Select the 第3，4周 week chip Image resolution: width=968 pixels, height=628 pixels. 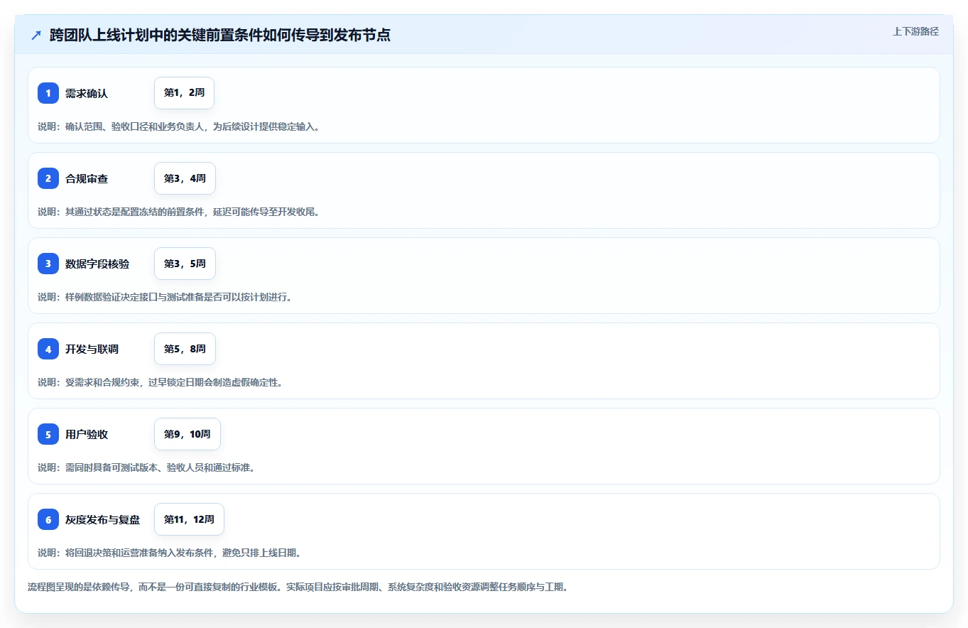[x=185, y=178]
